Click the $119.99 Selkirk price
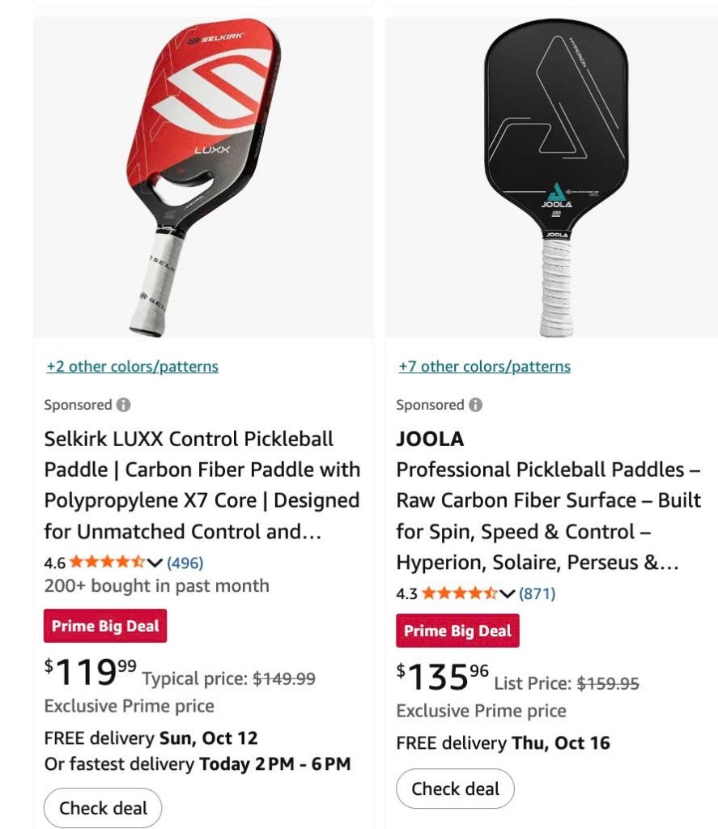 point(91,672)
